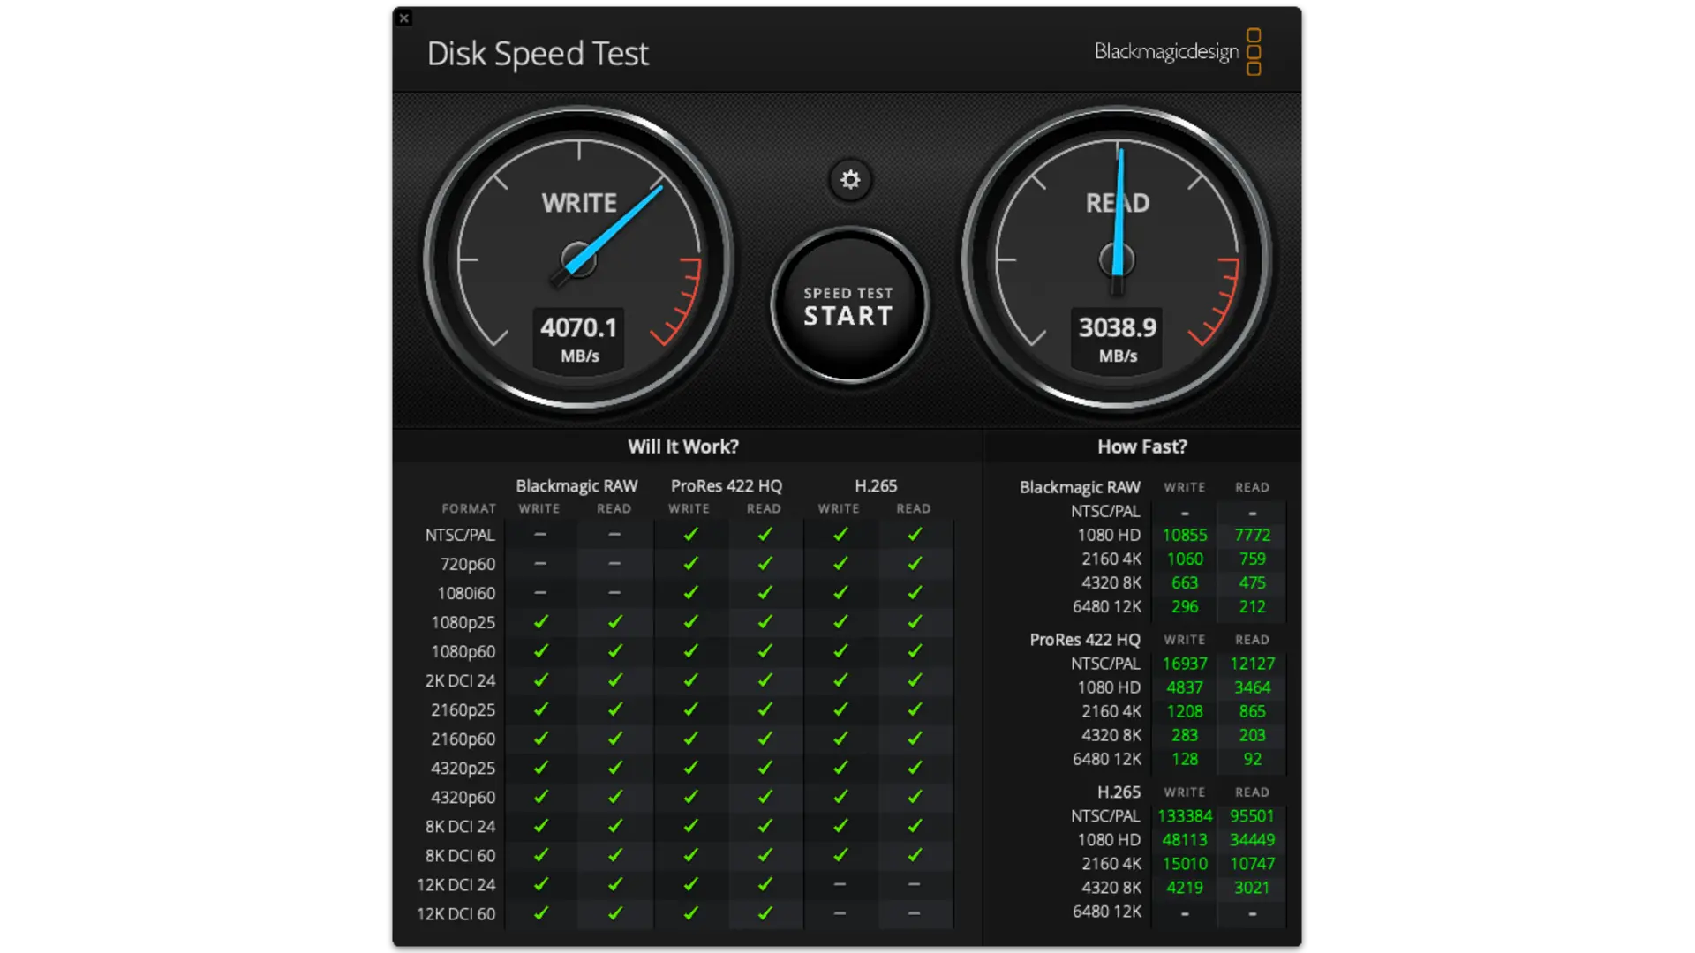Click the 1080p25 format row label
Image resolution: width=1695 pixels, height=953 pixels.
[x=463, y=622]
